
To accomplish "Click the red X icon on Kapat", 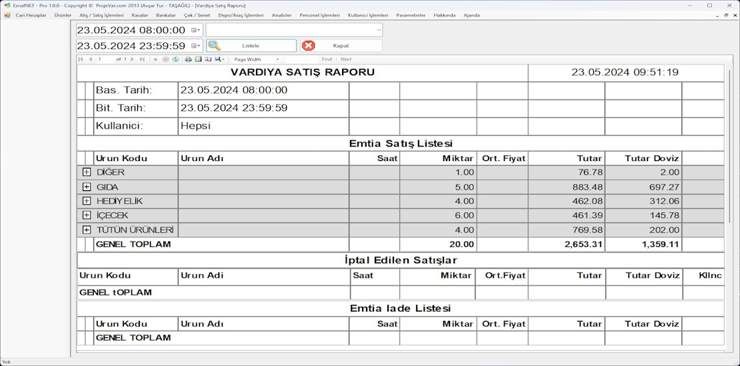I will (308, 46).
